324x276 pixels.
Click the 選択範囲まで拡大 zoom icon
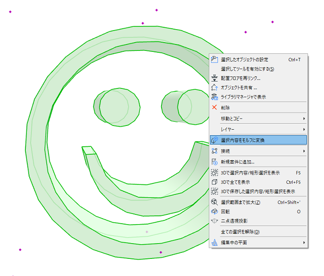[x=214, y=202]
